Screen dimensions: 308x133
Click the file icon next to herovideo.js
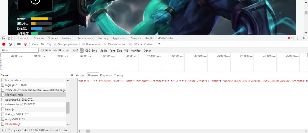[x=3, y=124]
